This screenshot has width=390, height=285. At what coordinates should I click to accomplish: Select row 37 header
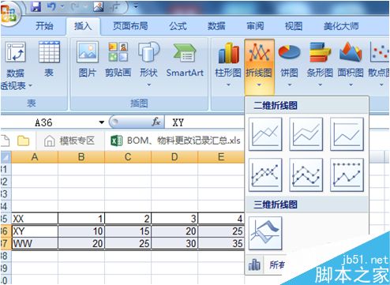6,243
